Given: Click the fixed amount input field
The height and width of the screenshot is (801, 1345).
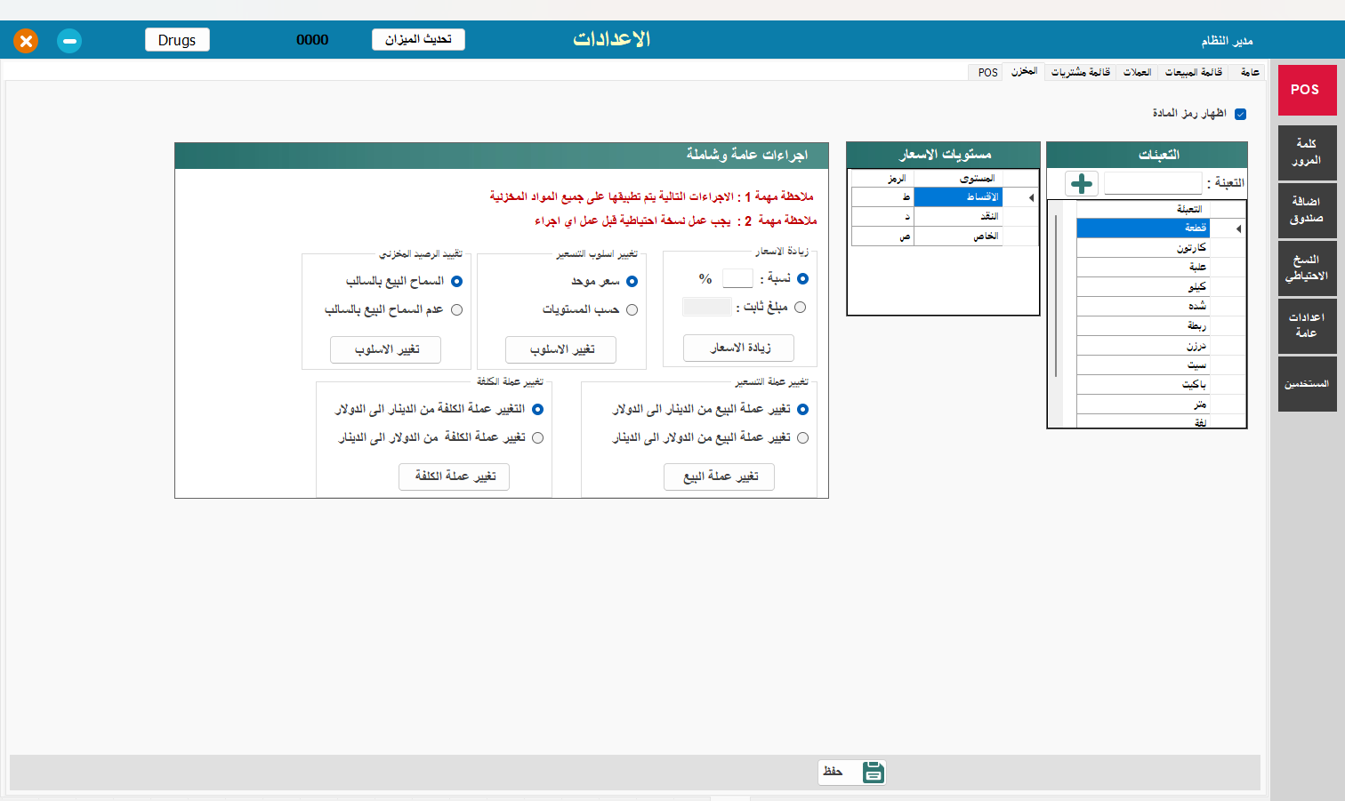Looking at the screenshot, I should (706, 307).
